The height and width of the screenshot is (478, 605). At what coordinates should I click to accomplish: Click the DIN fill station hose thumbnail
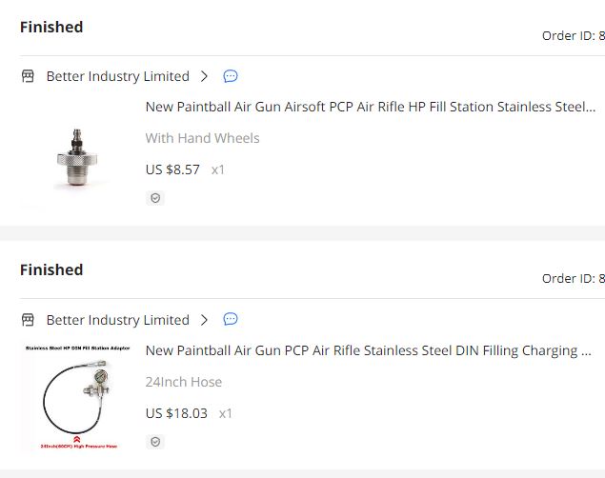(80, 398)
